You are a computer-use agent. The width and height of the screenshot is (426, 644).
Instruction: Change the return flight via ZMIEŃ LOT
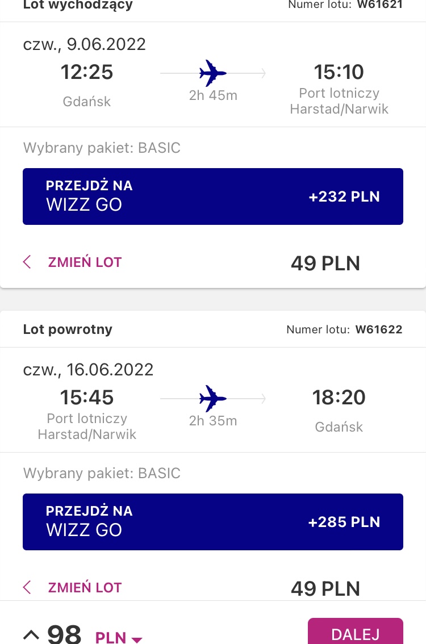[x=85, y=587]
